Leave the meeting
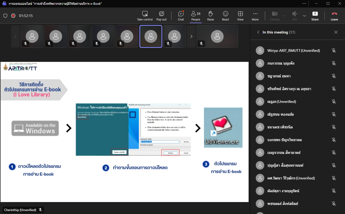The image size is (345, 214). coord(334,16)
